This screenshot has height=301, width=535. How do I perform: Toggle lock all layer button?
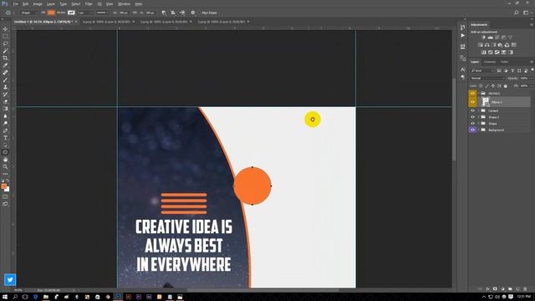click(x=506, y=85)
